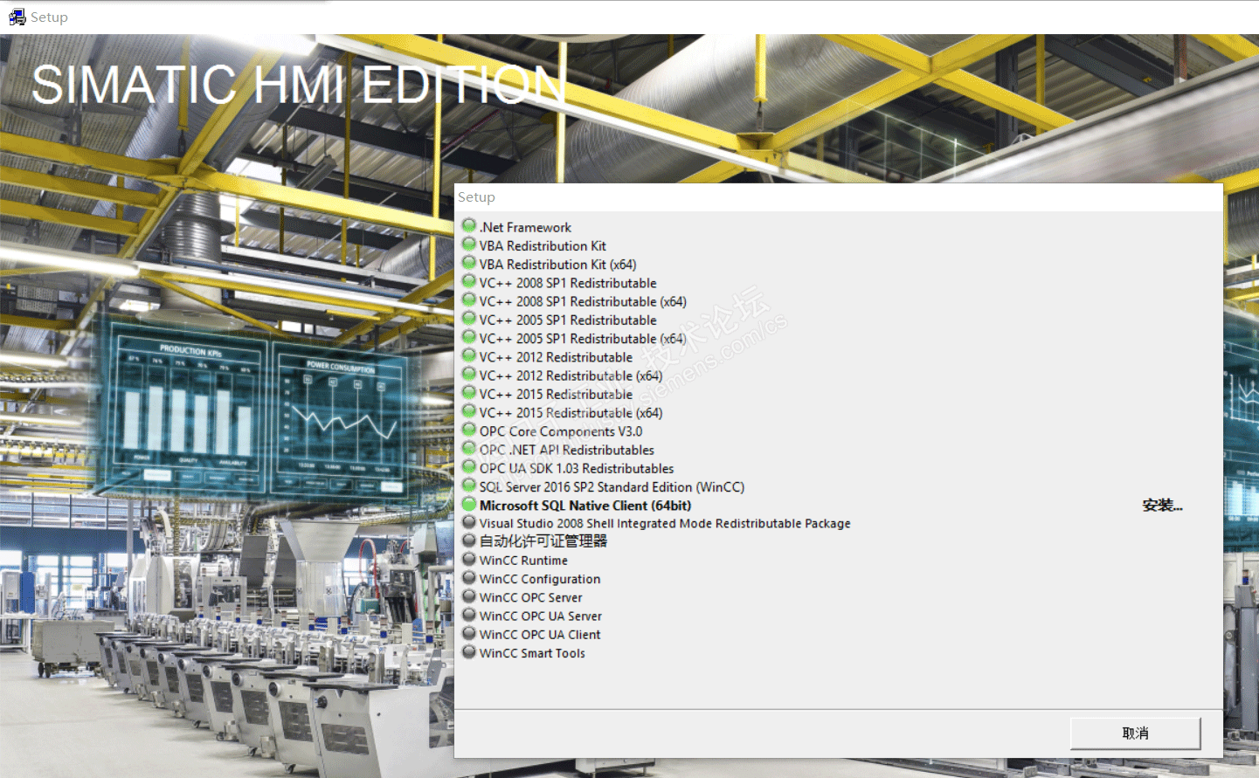Click the SIMATIC HMI EDITION banner title
Image resolution: width=1259 pixels, height=778 pixels.
pos(299,86)
